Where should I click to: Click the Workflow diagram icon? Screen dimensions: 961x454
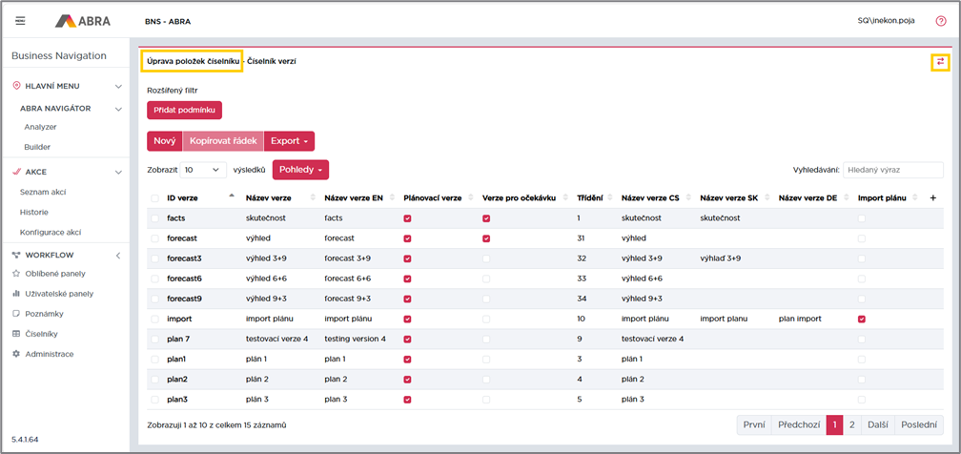pos(16,255)
